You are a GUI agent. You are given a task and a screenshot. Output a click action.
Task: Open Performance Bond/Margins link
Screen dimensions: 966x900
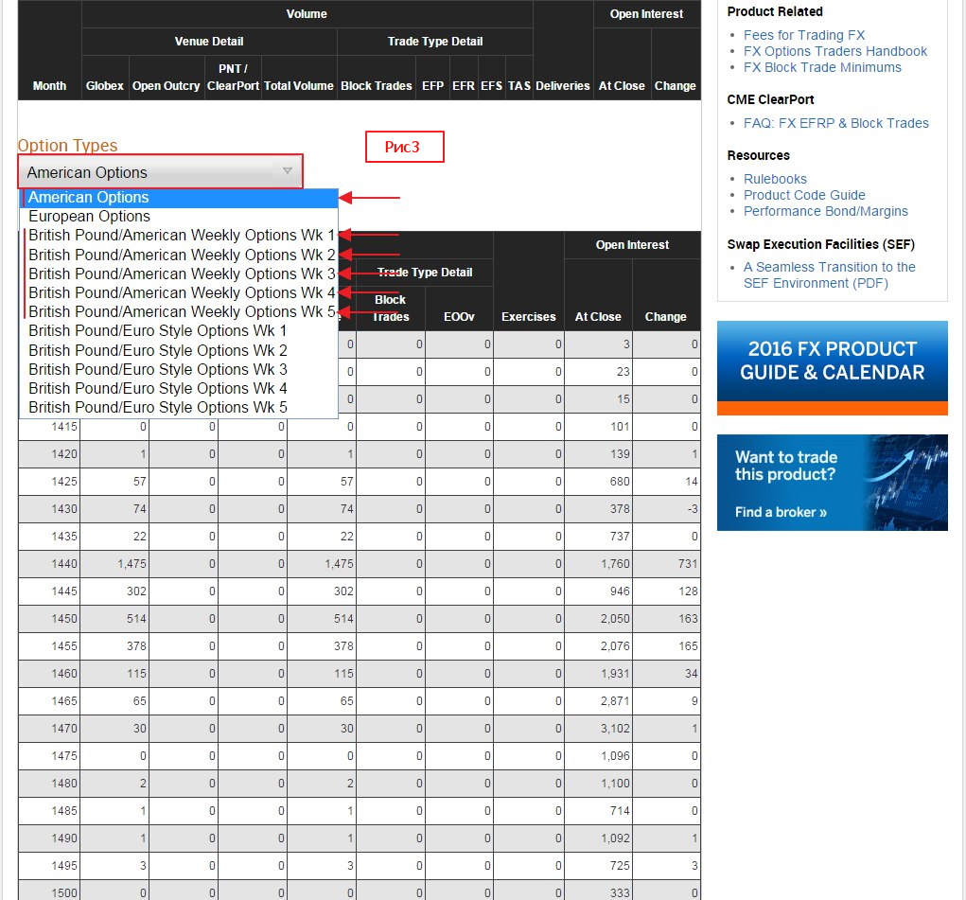826,211
